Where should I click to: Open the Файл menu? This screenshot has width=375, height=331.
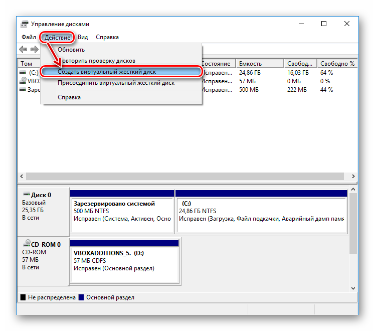(29, 37)
